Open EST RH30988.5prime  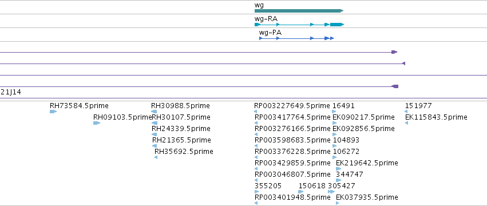point(180,106)
